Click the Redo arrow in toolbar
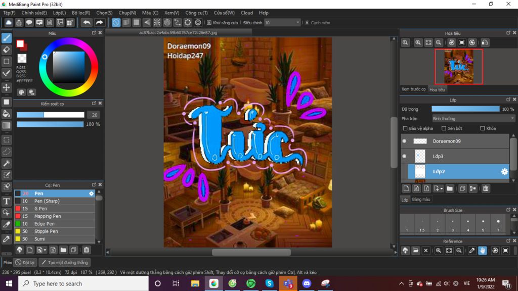 coord(99,22)
